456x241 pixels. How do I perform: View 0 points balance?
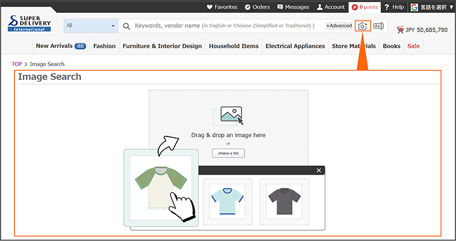click(x=365, y=7)
